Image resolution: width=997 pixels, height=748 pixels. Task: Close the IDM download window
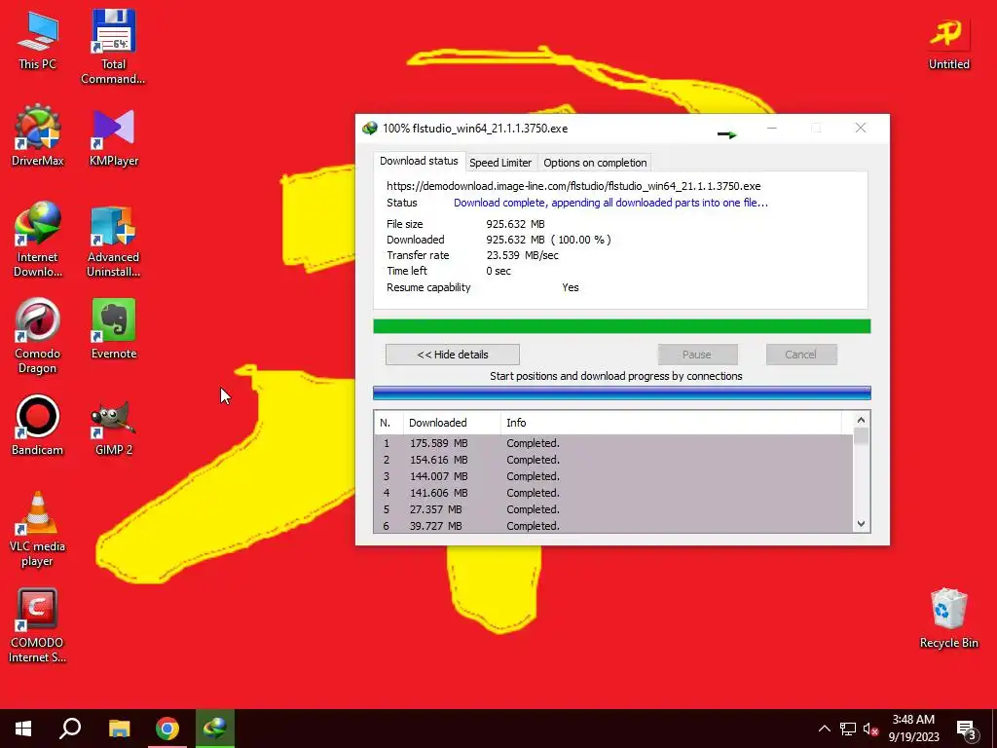pos(861,128)
